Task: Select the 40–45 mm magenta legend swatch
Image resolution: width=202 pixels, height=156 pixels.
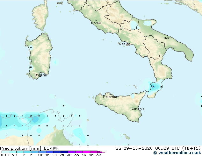Action: 86,152
